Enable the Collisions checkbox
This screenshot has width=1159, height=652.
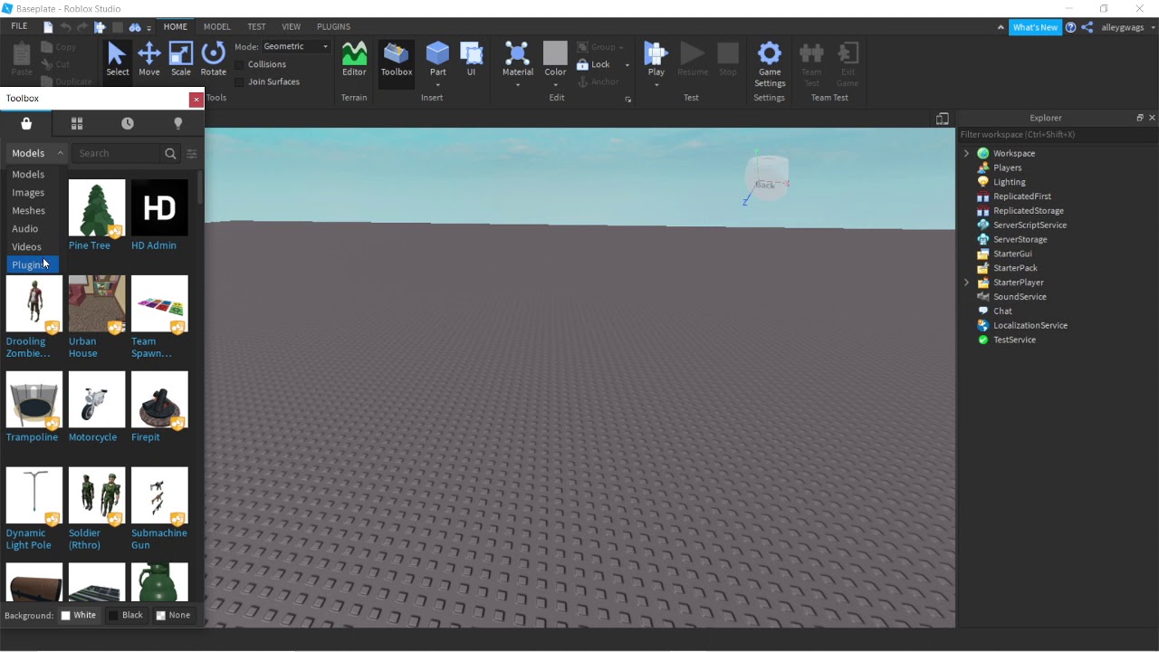(x=240, y=64)
